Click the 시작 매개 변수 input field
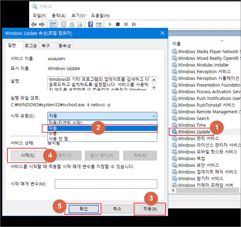This screenshot has height=227, width=241. [106, 184]
